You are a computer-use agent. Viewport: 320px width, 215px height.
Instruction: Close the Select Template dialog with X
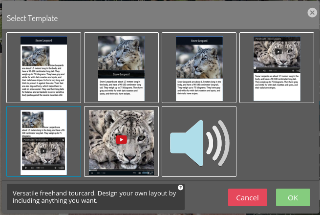coord(312,13)
